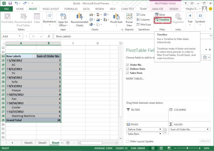This screenshot has width=214, height=151.
Task: Zoom out with the minus button
Action: (x=175, y=148)
